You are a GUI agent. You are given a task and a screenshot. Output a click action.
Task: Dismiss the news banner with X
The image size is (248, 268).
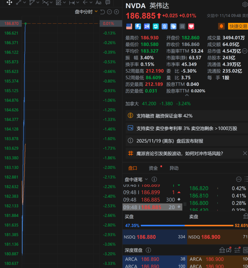(x=245, y=153)
